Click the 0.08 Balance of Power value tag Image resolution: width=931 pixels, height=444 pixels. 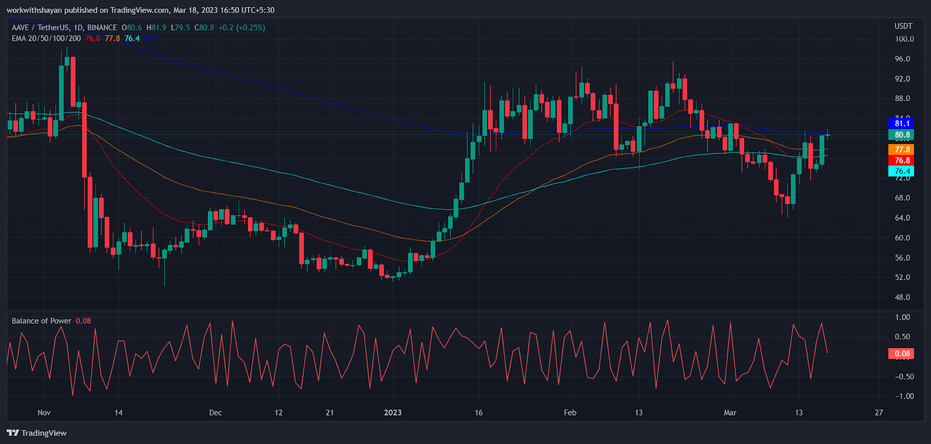point(901,353)
